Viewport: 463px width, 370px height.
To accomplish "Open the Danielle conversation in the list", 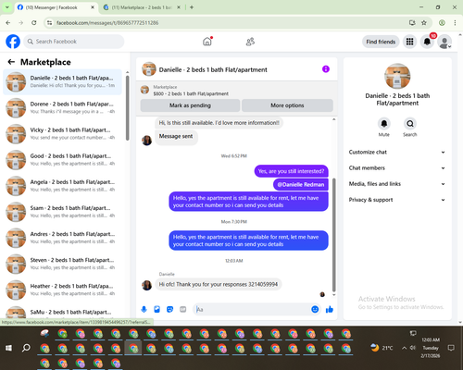I will (x=62, y=82).
